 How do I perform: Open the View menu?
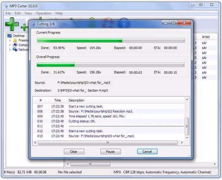coord(28,13)
